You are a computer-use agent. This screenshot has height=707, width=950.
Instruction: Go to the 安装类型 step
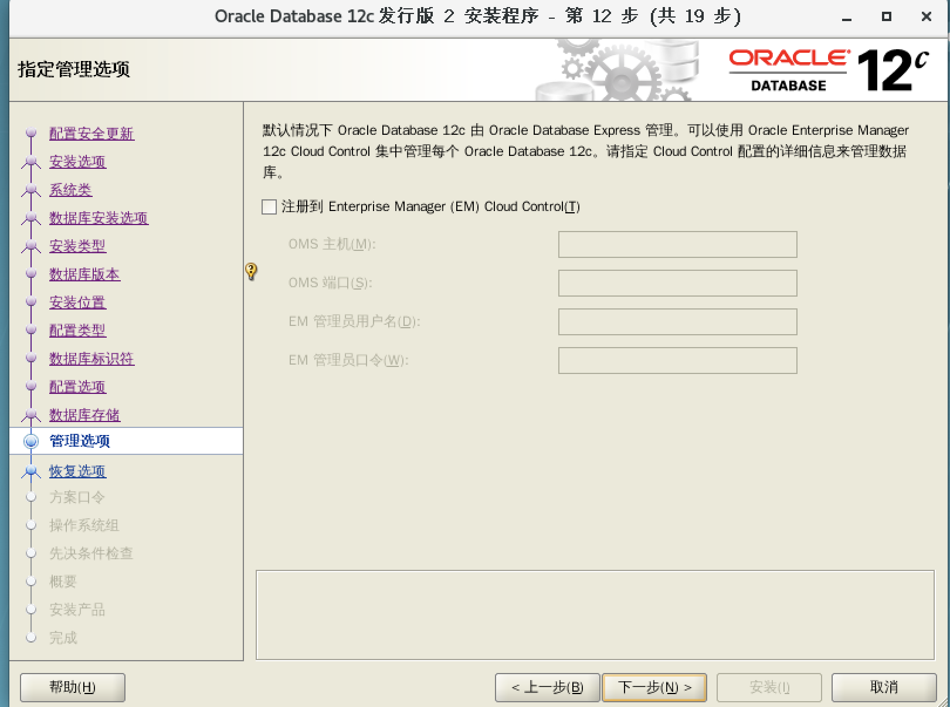(x=77, y=246)
